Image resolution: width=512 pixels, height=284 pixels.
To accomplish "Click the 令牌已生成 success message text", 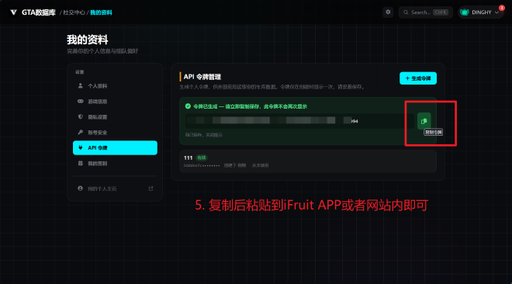I will pyautogui.click(x=250, y=106).
